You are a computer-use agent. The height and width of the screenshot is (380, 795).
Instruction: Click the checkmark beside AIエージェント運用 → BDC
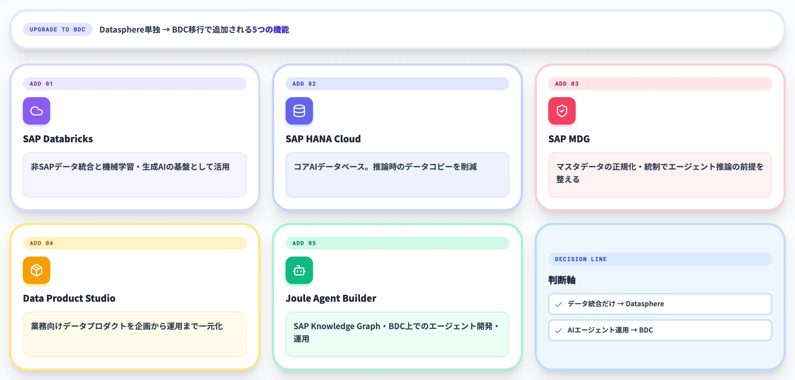point(558,330)
